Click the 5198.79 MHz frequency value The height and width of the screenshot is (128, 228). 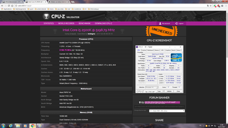[65, 50]
